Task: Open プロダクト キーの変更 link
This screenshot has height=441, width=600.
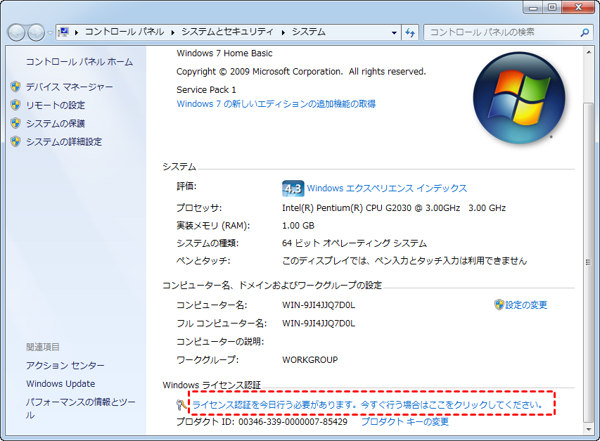Action: click(405, 421)
